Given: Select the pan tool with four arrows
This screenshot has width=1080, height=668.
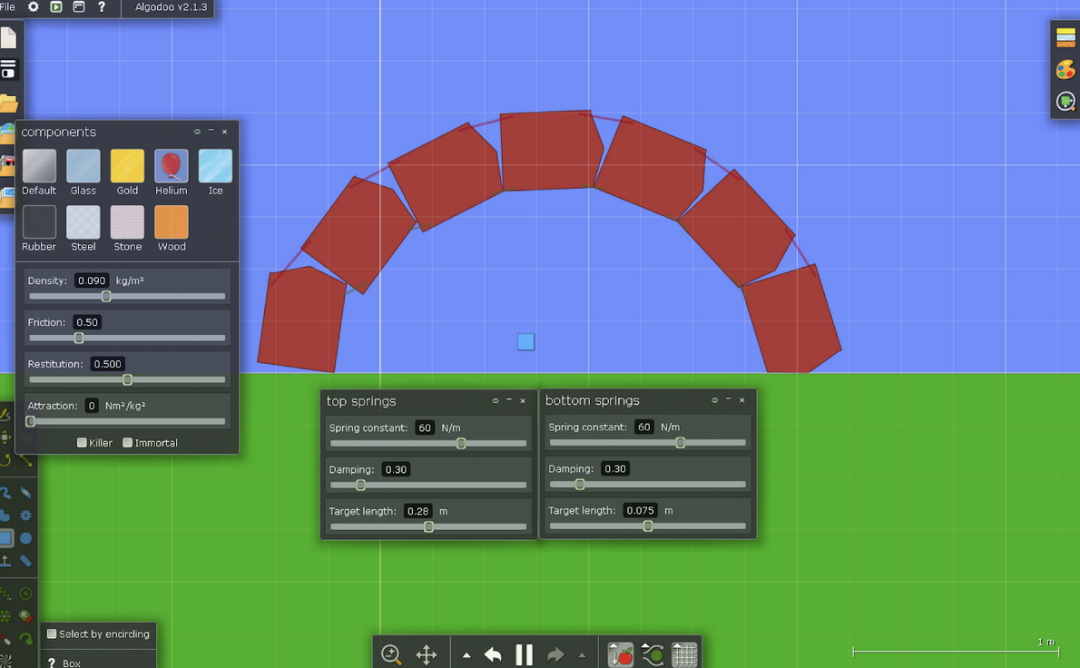Looking at the screenshot, I should click(x=426, y=654).
